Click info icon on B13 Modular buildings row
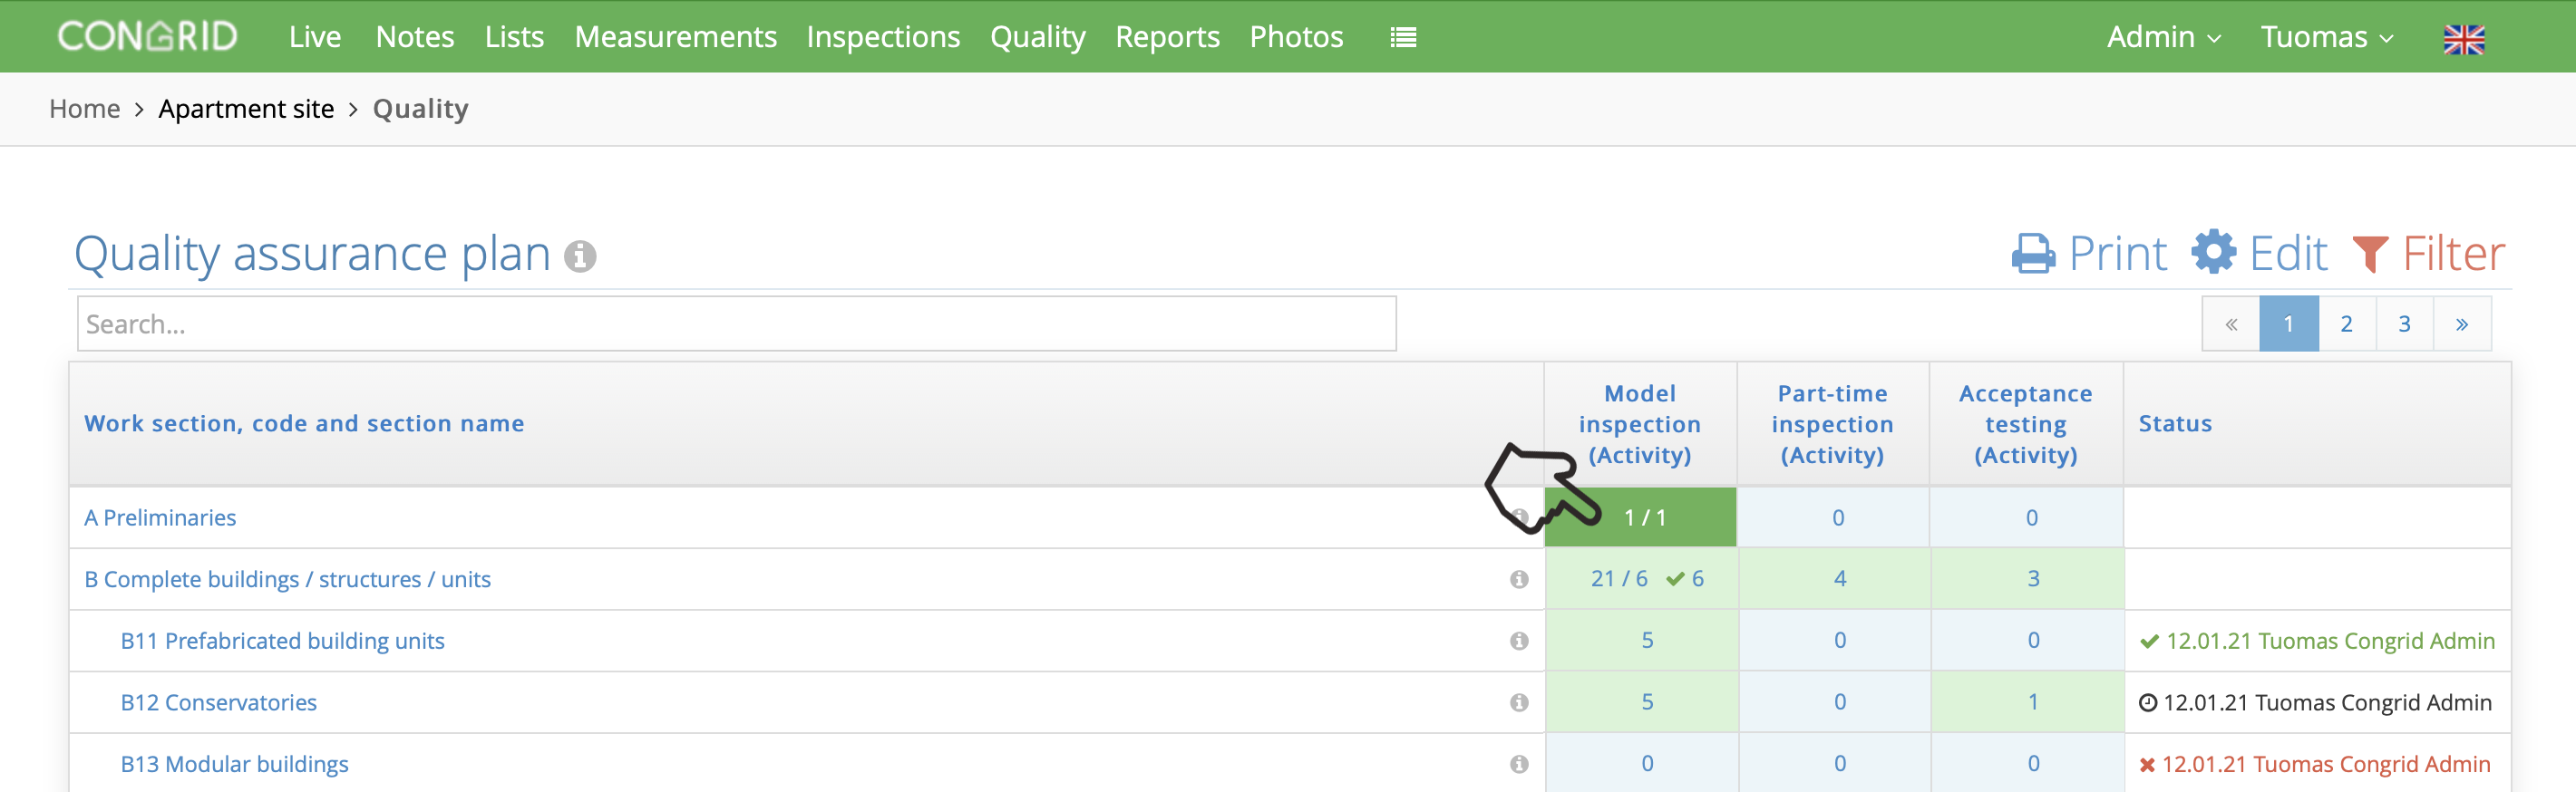Viewport: 2576px width, 792px height. 1519,764
